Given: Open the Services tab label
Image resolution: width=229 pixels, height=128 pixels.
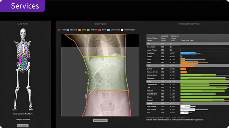Looking at the screenshot, I should click(25, 6).
